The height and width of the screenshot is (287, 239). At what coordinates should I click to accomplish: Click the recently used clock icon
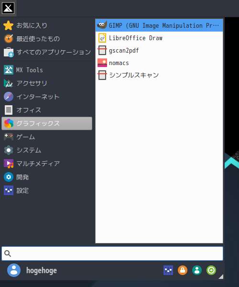[9, 39]
